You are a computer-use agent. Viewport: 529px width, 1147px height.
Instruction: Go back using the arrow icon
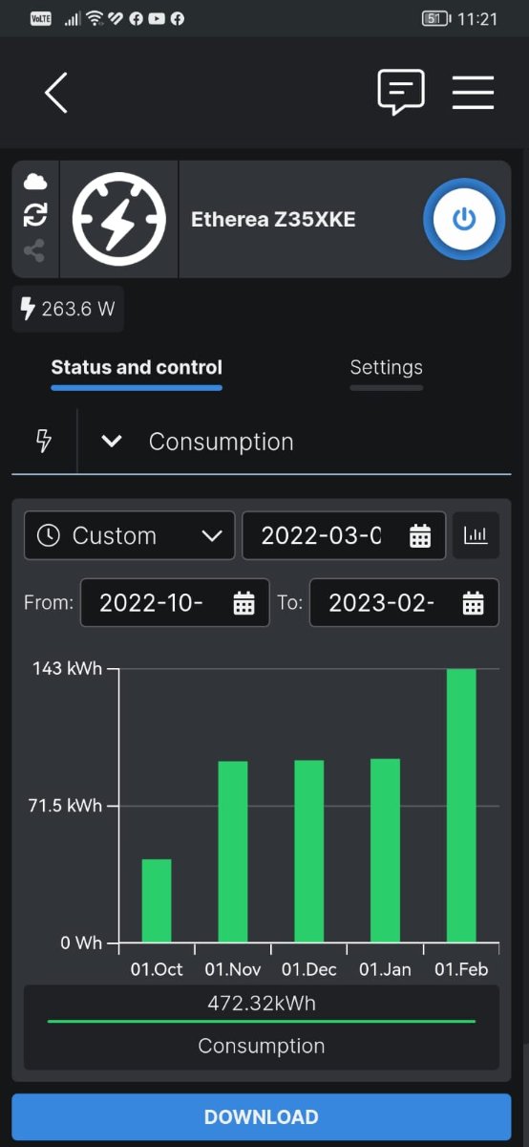click(x=56, y=93)
